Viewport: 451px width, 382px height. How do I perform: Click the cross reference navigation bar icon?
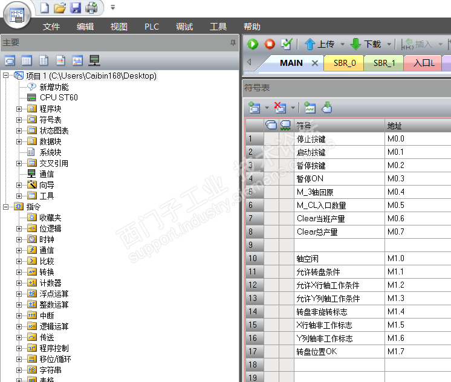click(77, 60)
